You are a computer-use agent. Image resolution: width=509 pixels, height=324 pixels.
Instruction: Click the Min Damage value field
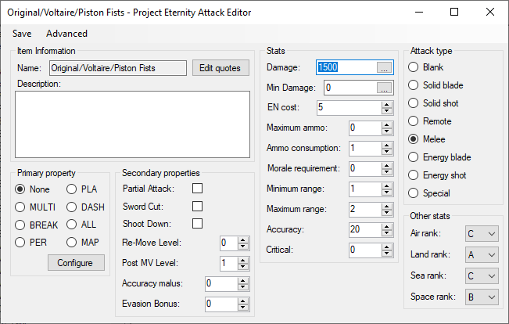[x=350, y=88]
